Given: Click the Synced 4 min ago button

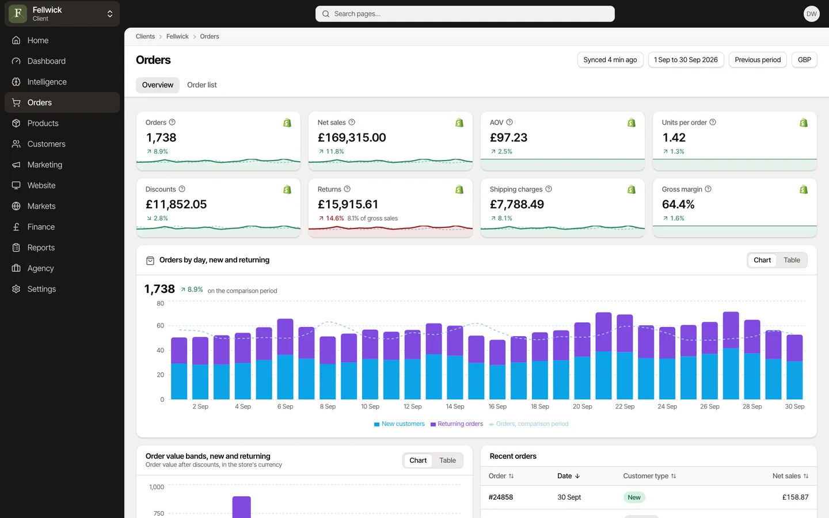Looking at the screenshot, I should 610,60.
